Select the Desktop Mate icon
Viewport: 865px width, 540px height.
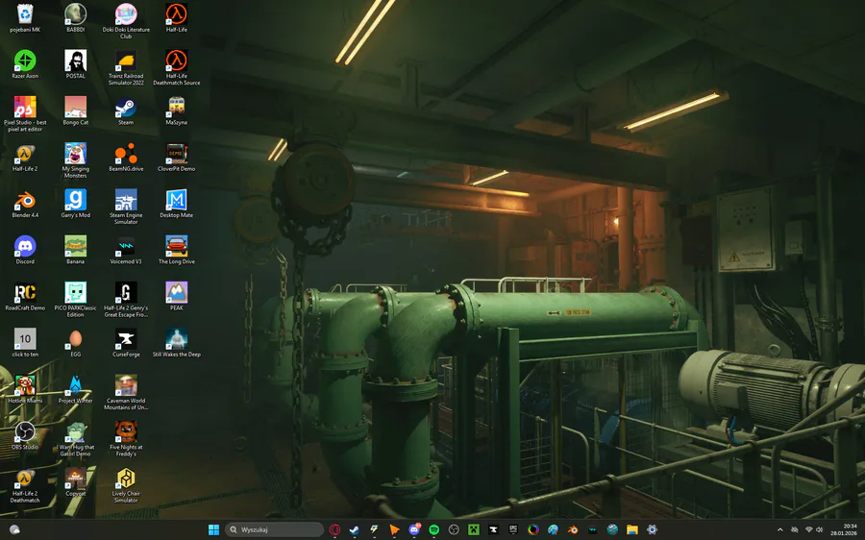[177, 204]
